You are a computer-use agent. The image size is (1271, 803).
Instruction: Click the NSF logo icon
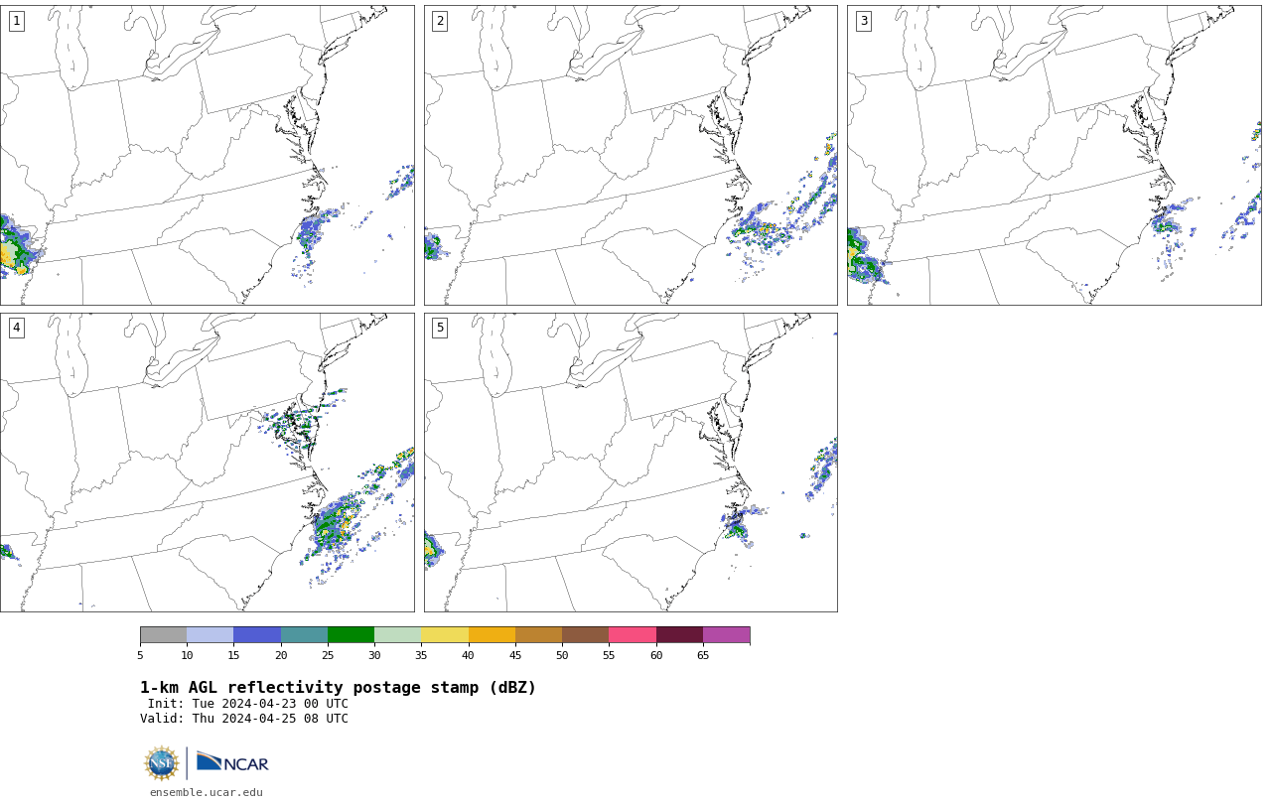click(x=162, y=763)
